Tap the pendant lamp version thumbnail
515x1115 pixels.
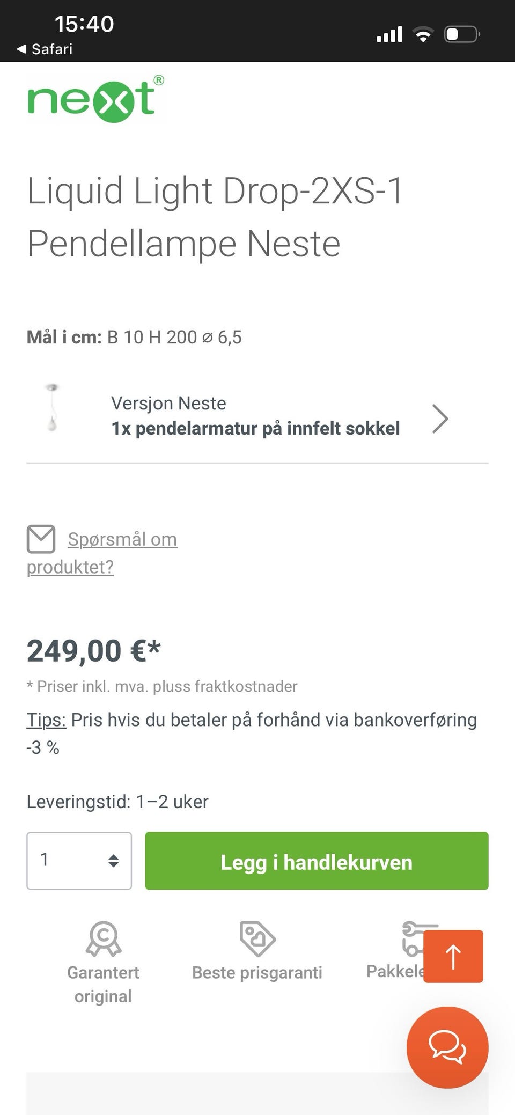click(52, 408)
